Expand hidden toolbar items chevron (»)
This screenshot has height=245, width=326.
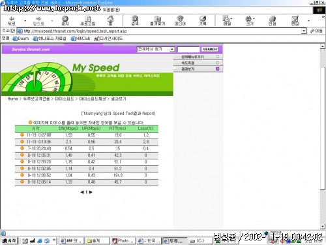pyautogui.click(x=323, y=17)
